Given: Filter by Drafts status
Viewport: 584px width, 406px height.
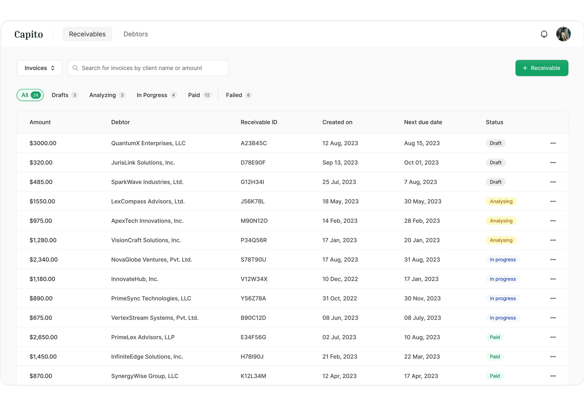Looking at the screenshot, I should click(64, 95).
